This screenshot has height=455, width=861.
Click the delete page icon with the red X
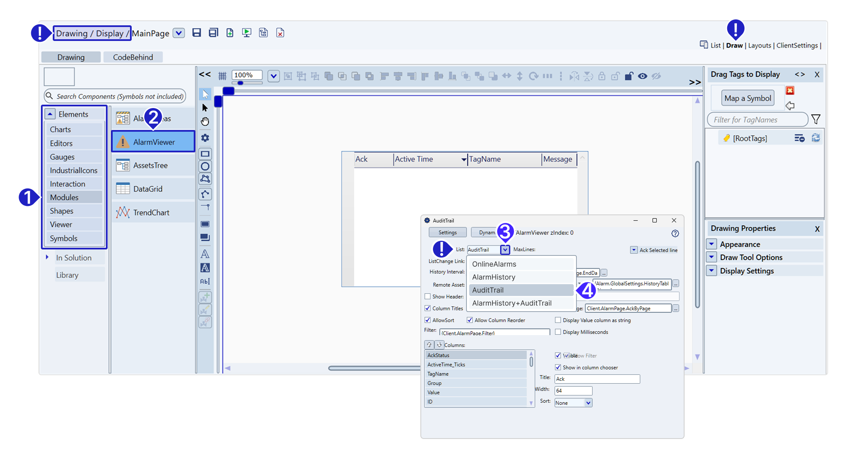click(280, 33)
